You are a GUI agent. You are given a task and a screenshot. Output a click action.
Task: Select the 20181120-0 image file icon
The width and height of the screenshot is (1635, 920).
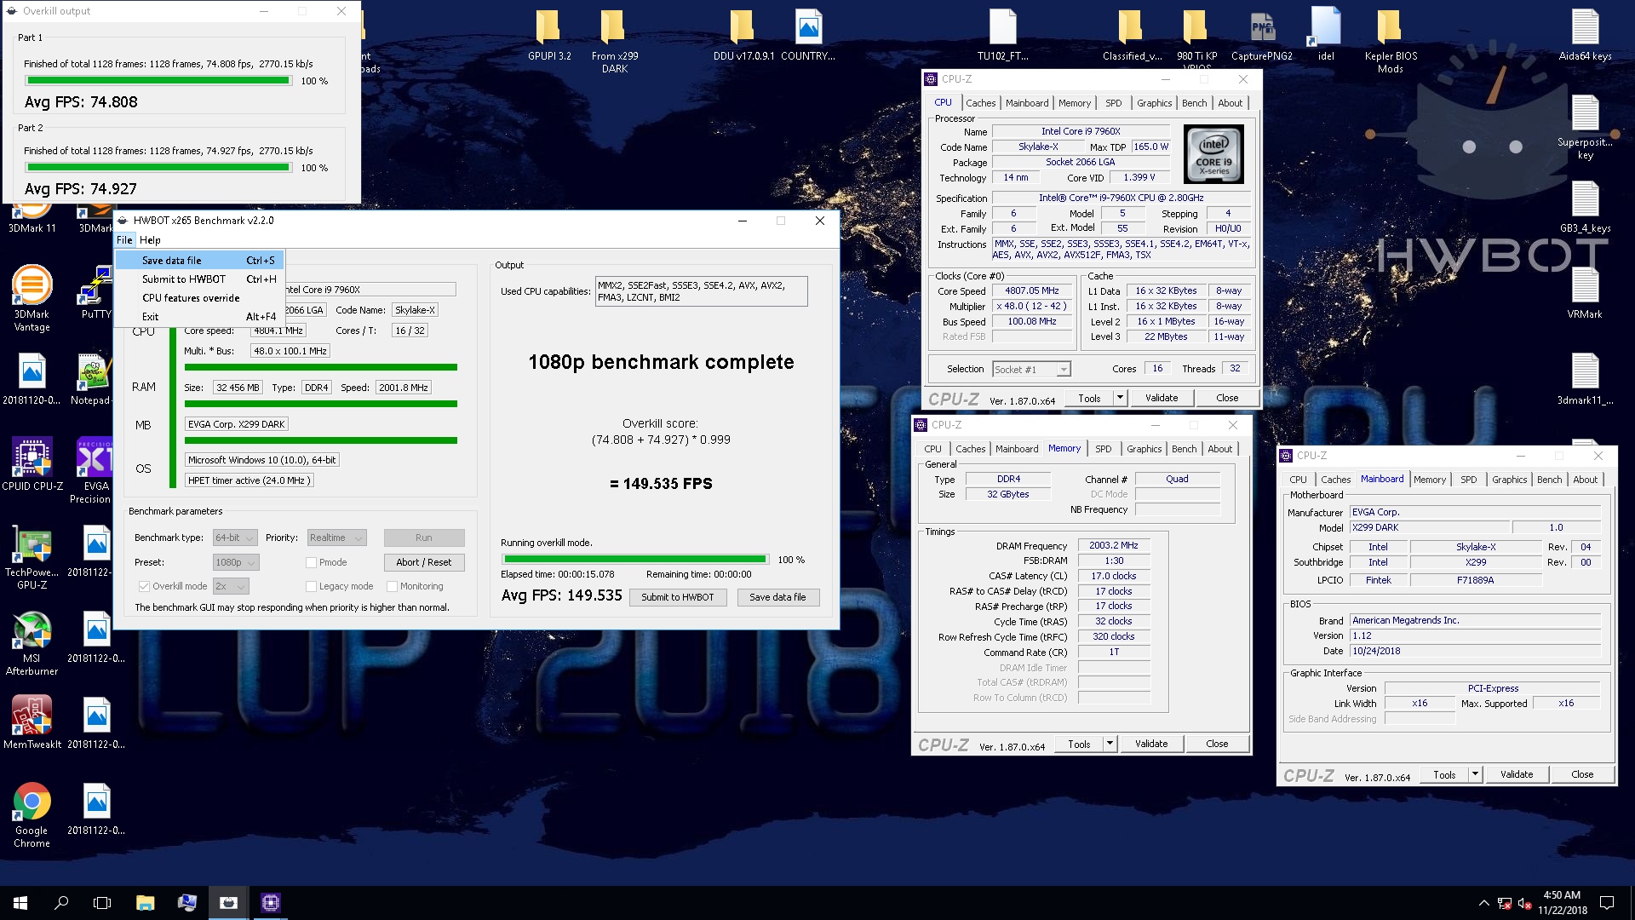(x=32, y=379)
